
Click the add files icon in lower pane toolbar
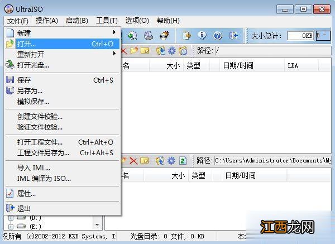click(x=160, y=161)
